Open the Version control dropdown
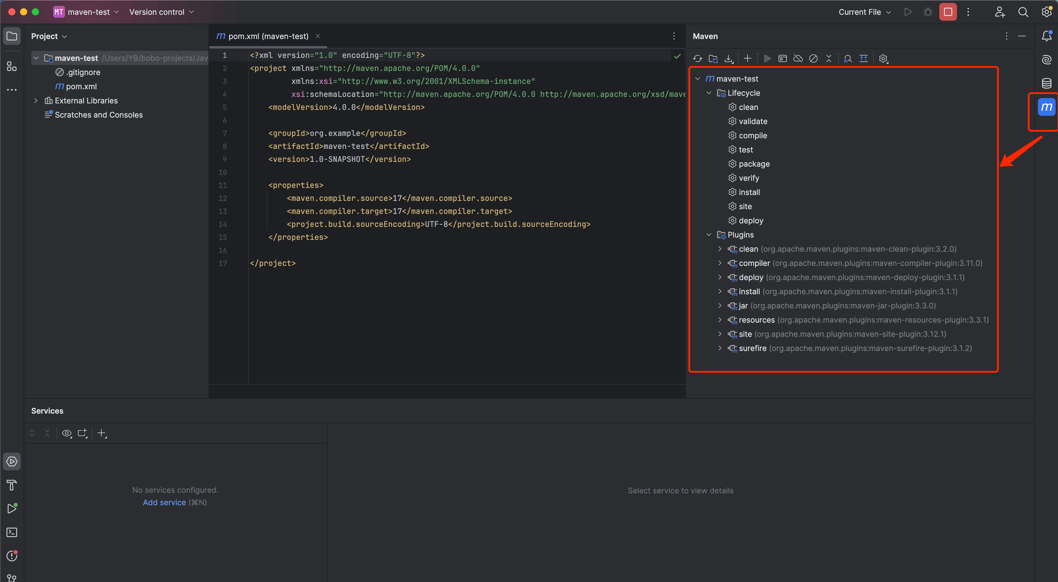This screenshot has width=1058, height=582. pos(161,12)
